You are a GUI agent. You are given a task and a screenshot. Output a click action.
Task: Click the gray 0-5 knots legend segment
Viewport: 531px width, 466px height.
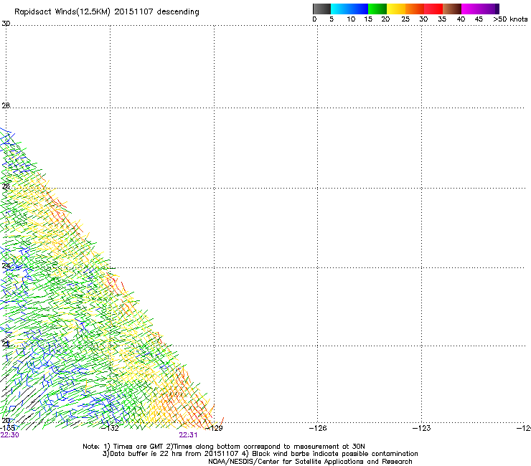[x=321, y=9]
